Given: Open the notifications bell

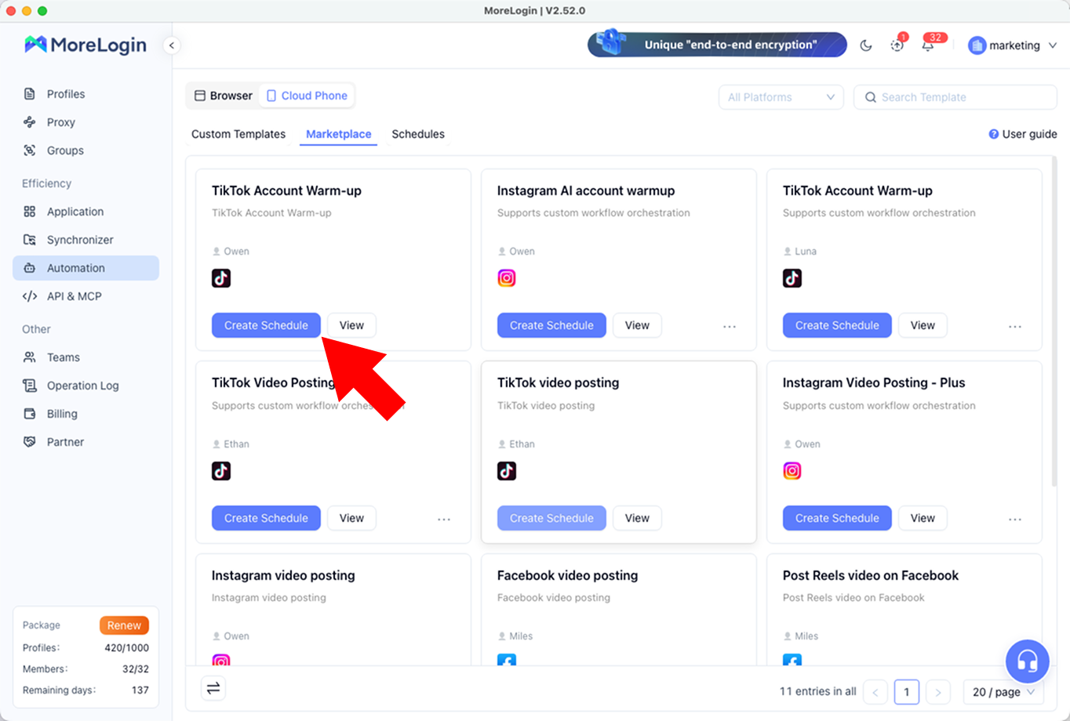Looking at the screenshot, I should pos(928,45).
